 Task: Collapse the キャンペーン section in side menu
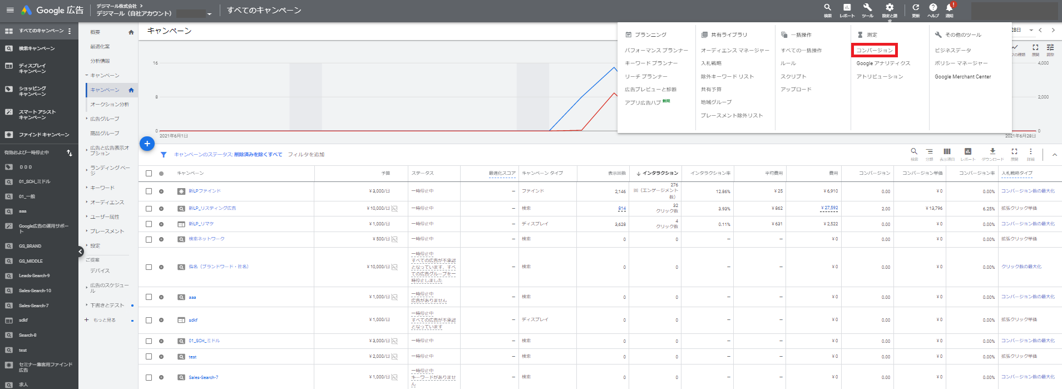pyautogui.click(x=86, y=75)
